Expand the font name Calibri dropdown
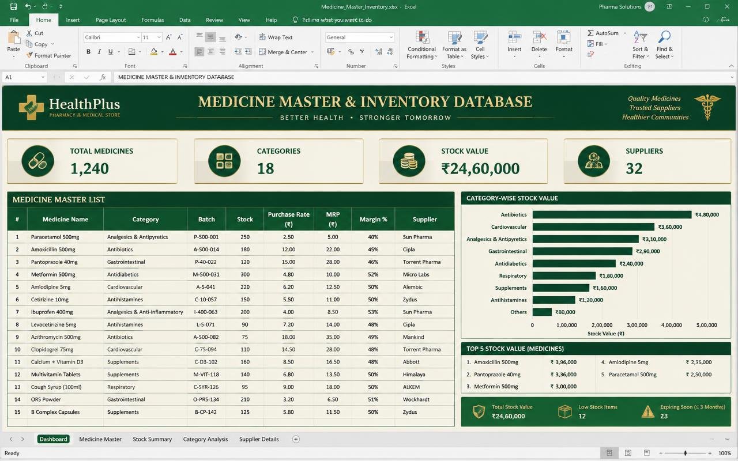The height and width of the screenshot is (461, 738). [138, 37]
